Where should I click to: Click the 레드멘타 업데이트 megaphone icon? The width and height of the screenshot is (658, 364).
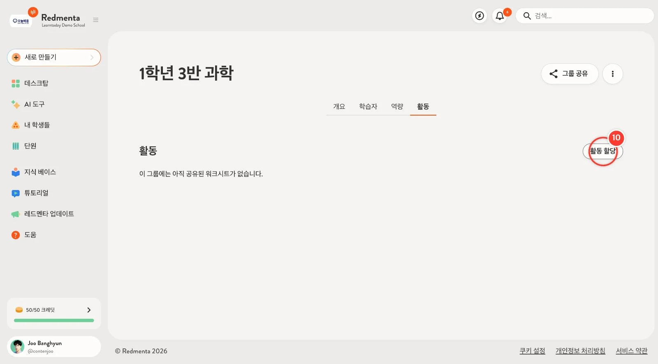click(16, 214)
